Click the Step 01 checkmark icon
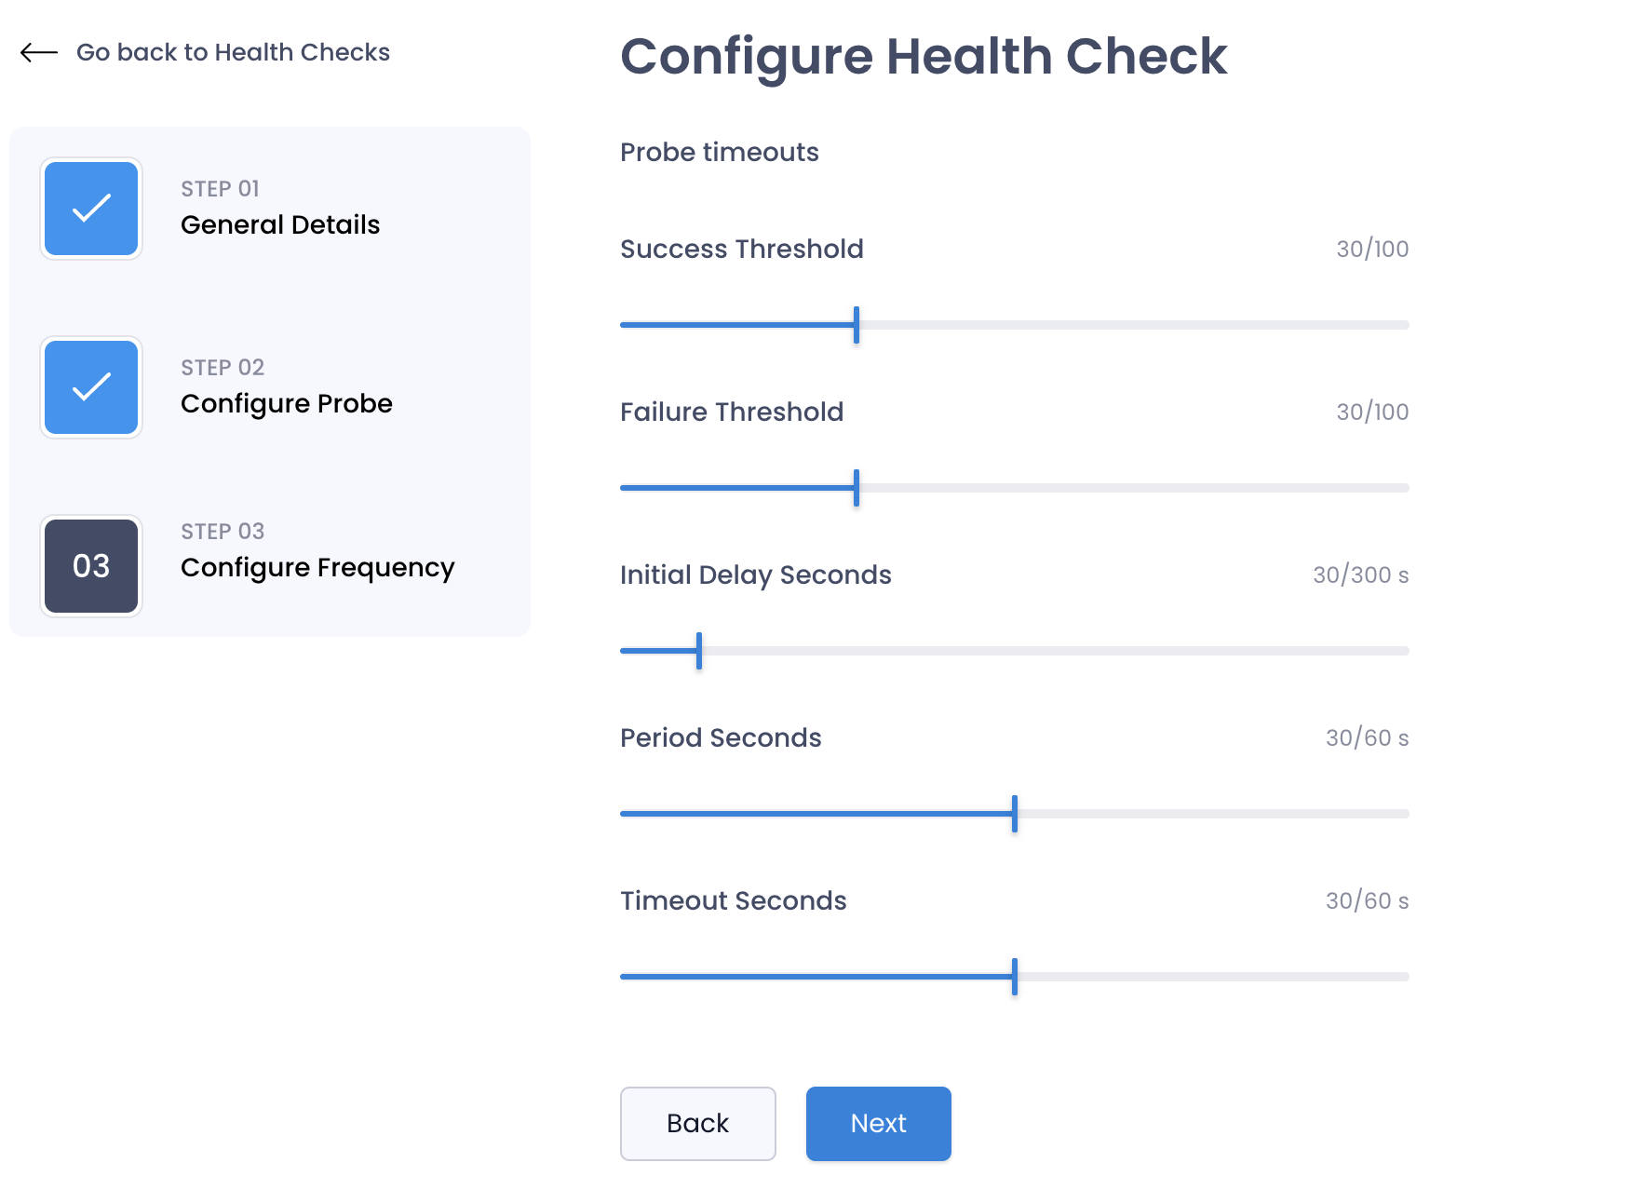This screenshot has width=1646, height=1203. coord(91,209)
